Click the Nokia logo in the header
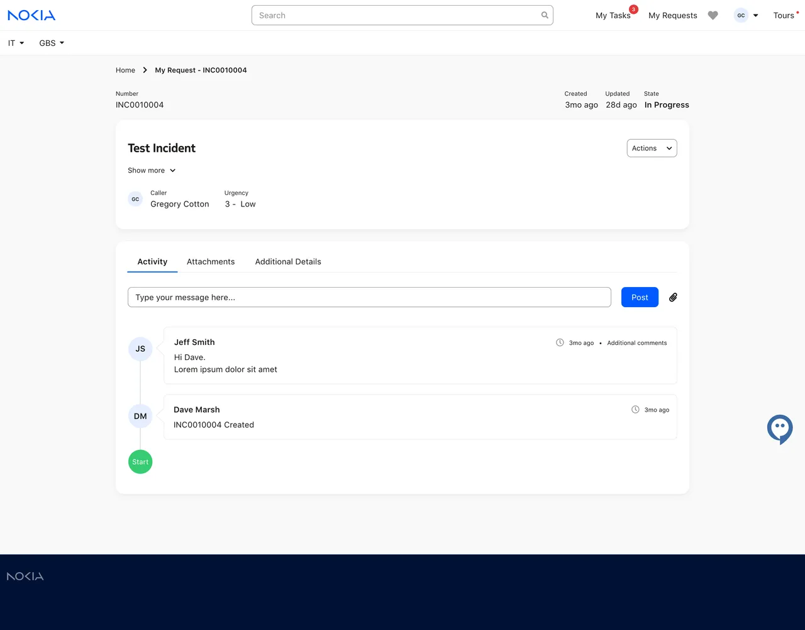This screenshot has height=630, width=805. click(31, 14)
